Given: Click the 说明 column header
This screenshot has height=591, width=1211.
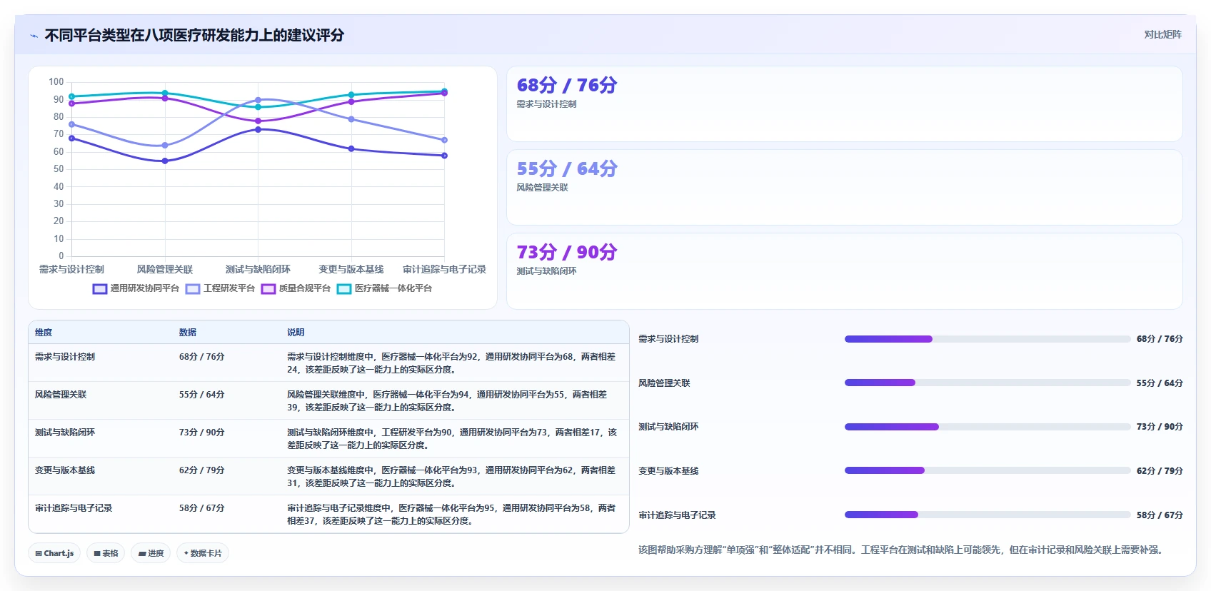Looking at the screenshot, I should click(x=296, y=333).
